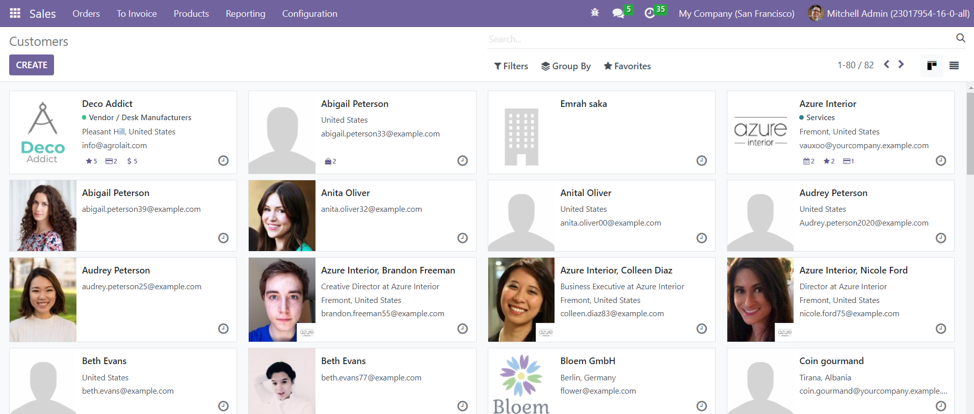Open My Company (San Francisco) switcher
The height and width of the screenshot is (414, 974).
[736, 14]
